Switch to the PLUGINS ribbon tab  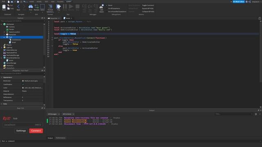[60, 2]
